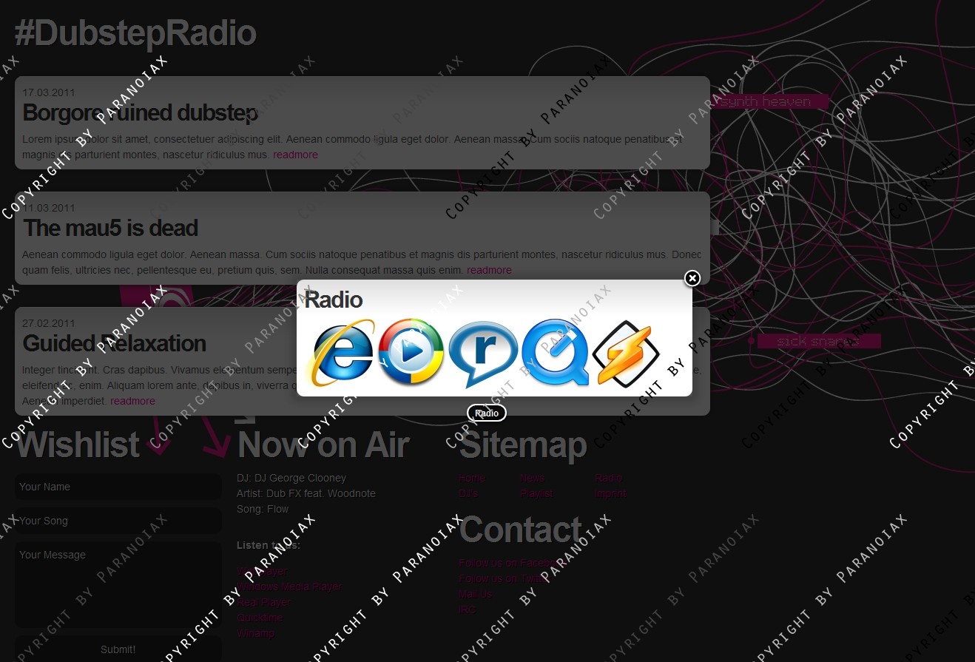975x662 pixels.
Task: Click the date 11.03.2011
Action: click(49, 208)
